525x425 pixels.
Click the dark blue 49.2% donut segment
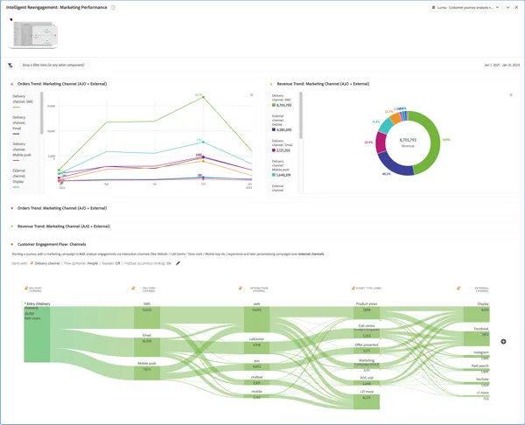[x=395, y=165]
